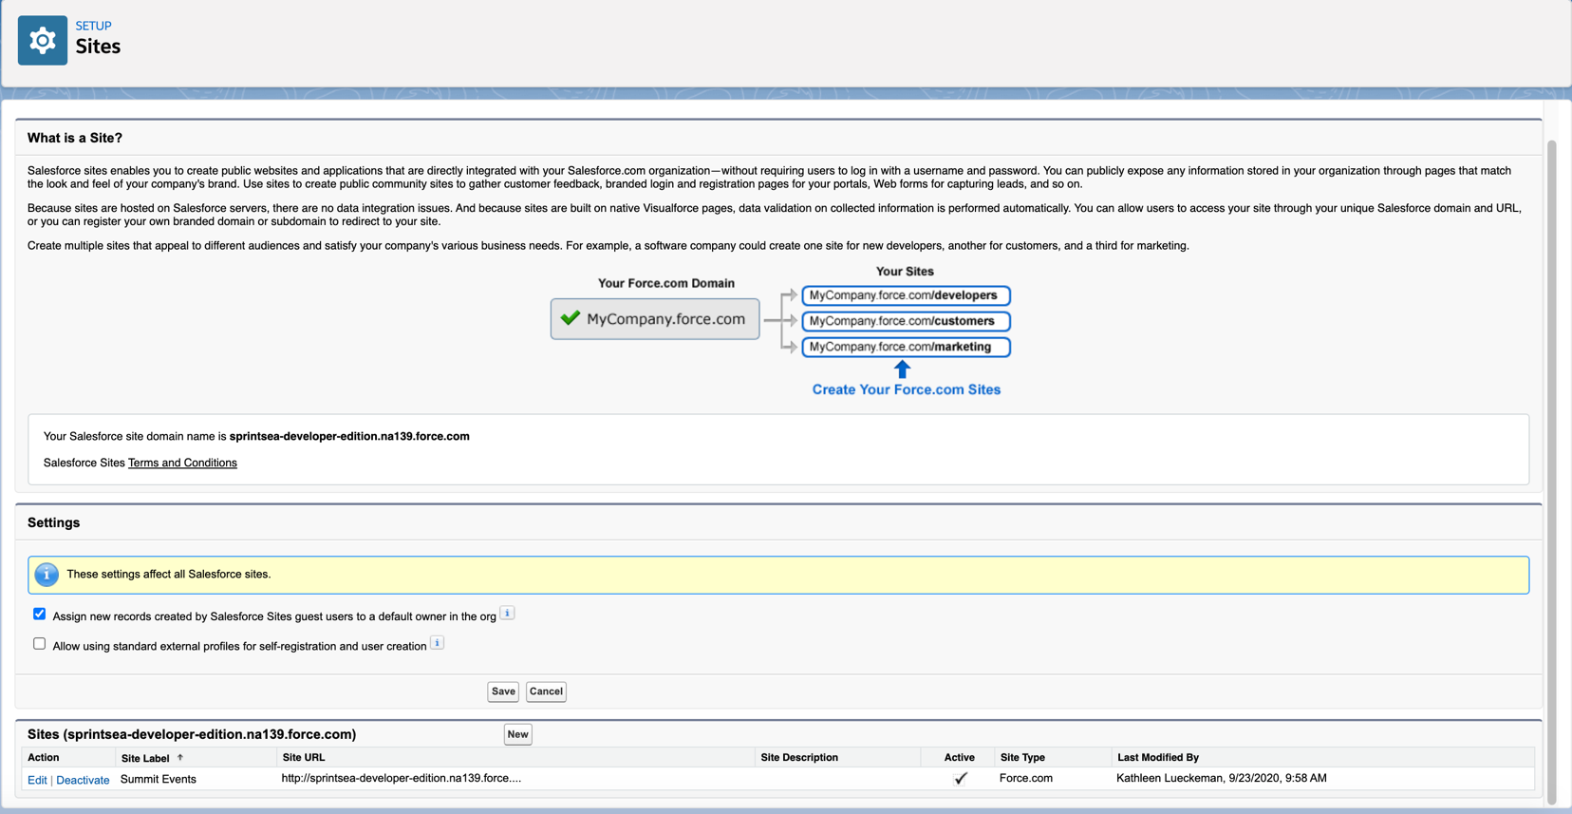The height and width of the screenshot is (814, 1572).
Task: Open the Terms and Conditions link
Action: point(182,463)
